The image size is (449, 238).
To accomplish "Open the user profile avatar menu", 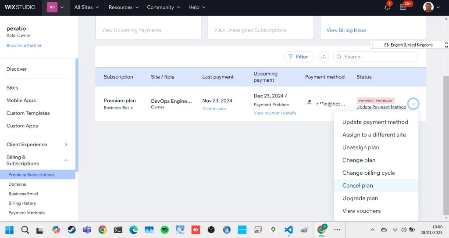I will pos(428,7).
